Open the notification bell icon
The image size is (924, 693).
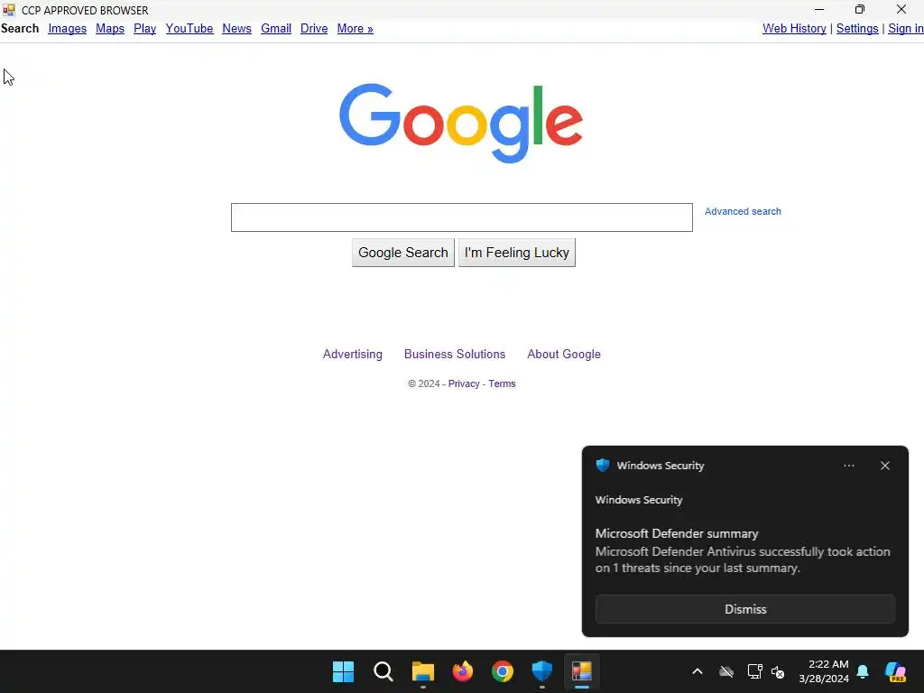tap(863, 671)
